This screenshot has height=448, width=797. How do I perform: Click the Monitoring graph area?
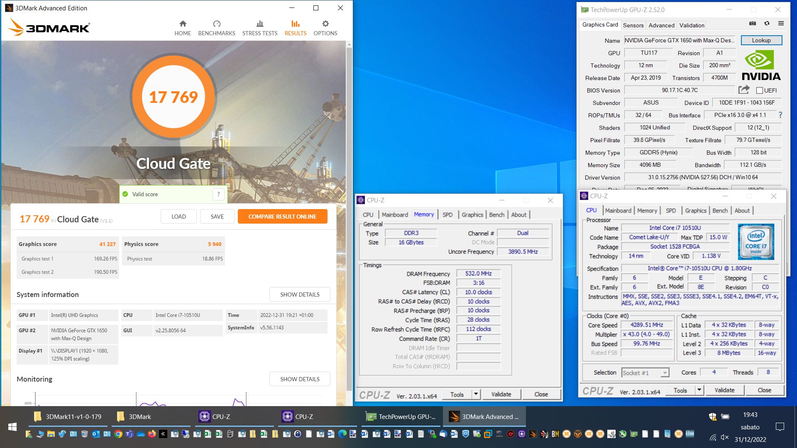tap(174, 398)
